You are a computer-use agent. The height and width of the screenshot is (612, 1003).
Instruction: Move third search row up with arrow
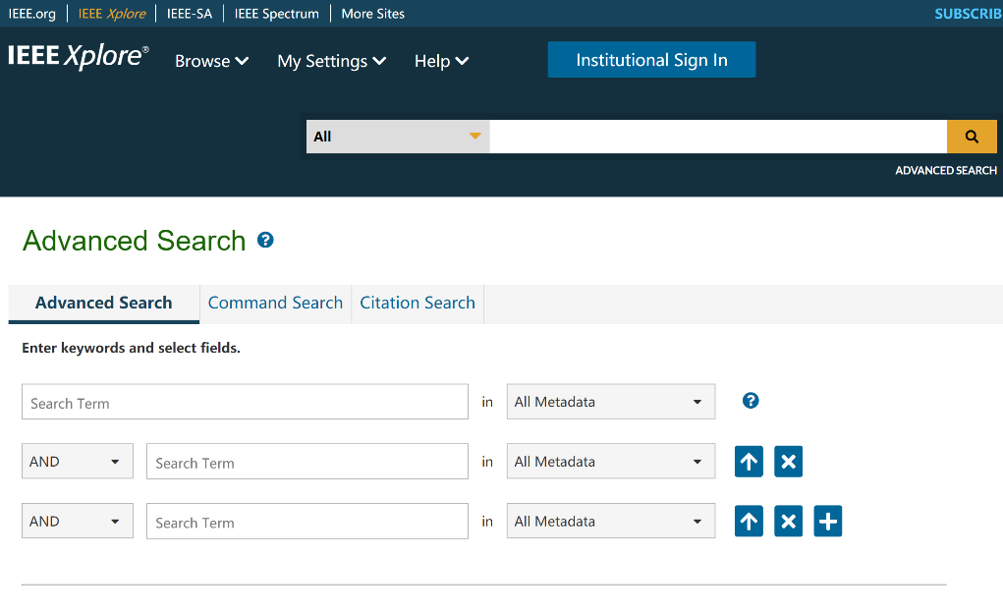(749, 522)
